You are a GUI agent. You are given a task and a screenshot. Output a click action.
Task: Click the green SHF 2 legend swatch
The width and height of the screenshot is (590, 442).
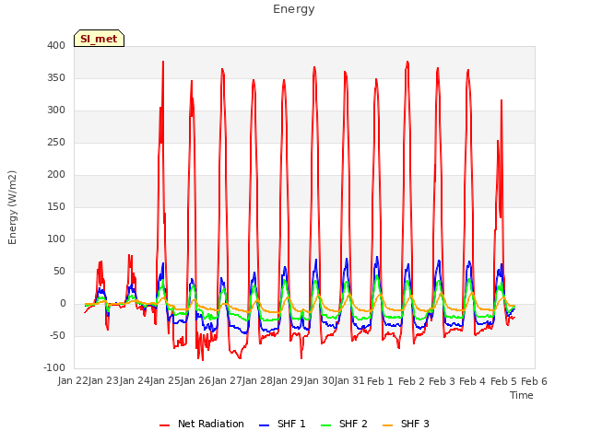[325, 425]
